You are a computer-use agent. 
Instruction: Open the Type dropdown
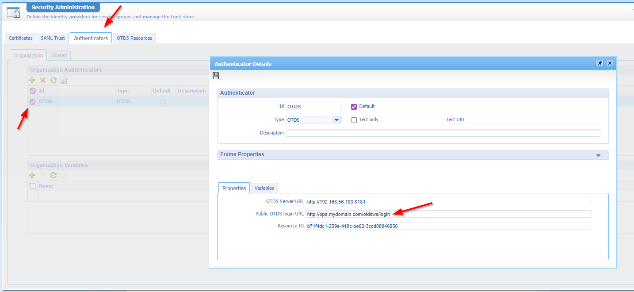tap(336, 120)
